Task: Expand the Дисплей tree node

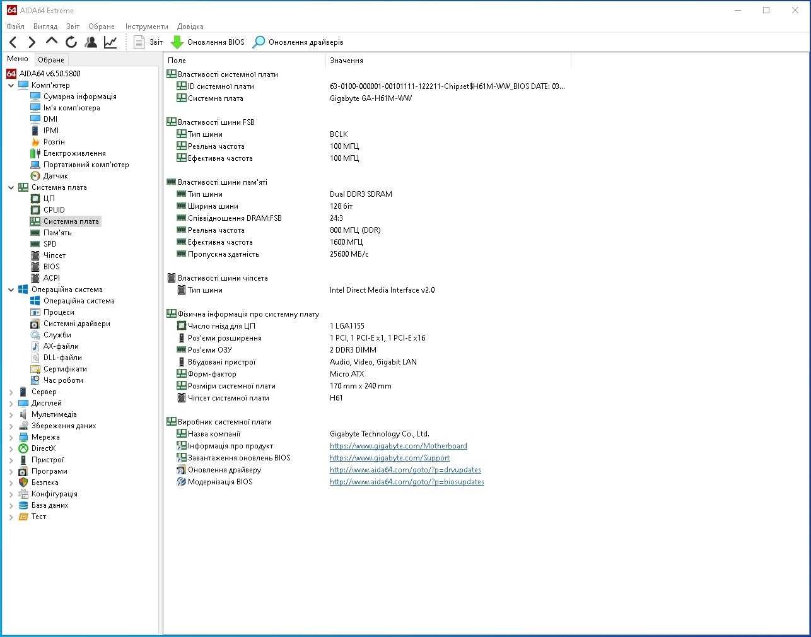Action: pos(11,403)
